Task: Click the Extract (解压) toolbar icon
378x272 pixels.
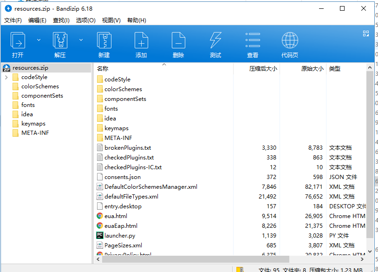Action: (60, 40)
